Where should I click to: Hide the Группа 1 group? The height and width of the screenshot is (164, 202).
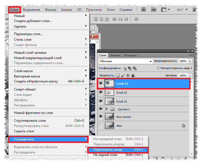(101, 109)
